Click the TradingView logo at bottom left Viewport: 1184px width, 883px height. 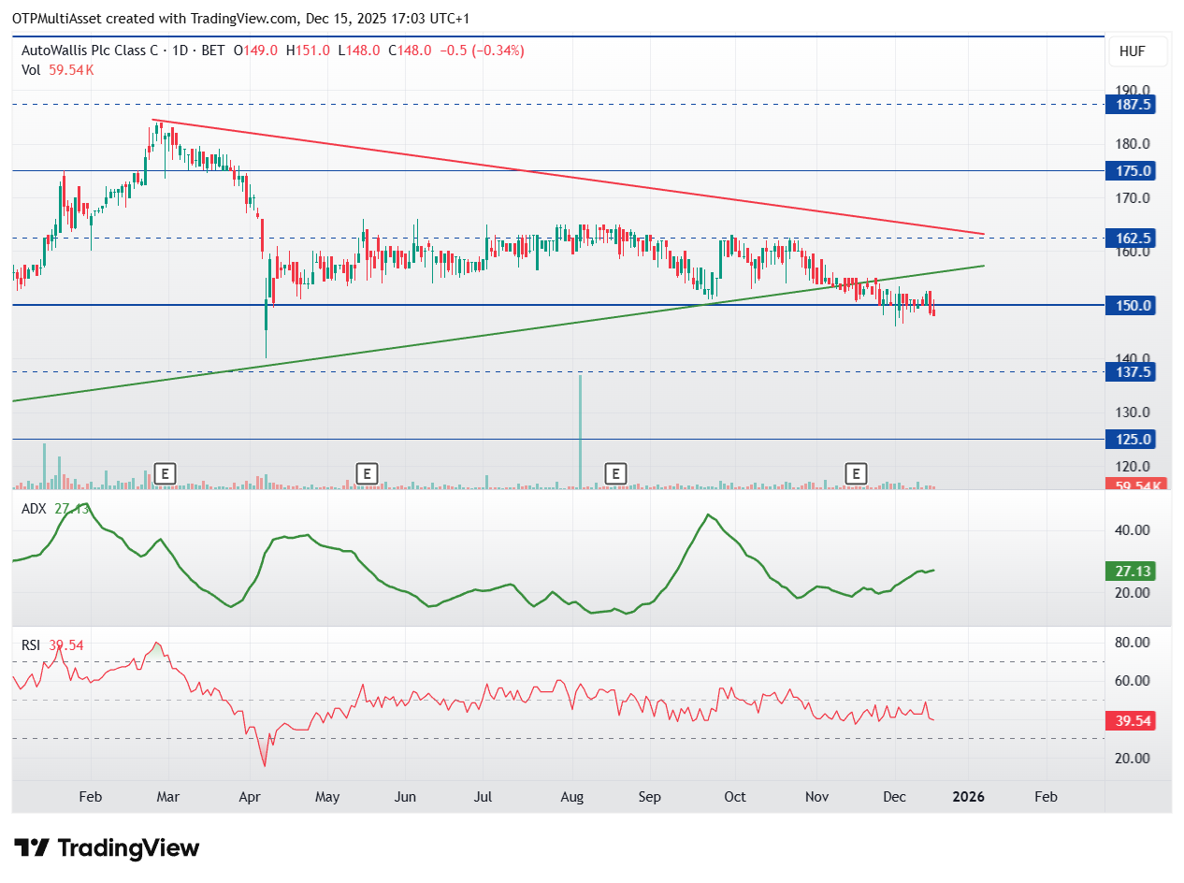pyautogui.click(x=108, y=848)
